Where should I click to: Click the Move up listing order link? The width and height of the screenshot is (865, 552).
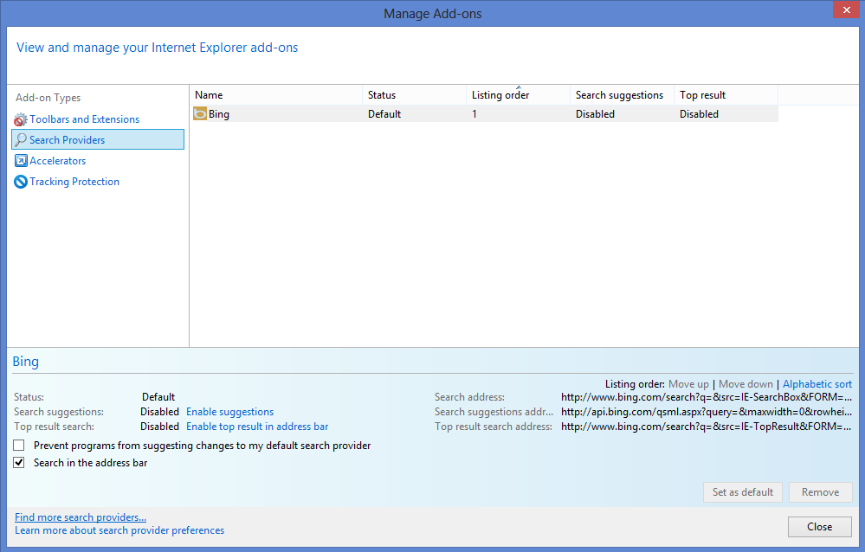click(688, 384)
